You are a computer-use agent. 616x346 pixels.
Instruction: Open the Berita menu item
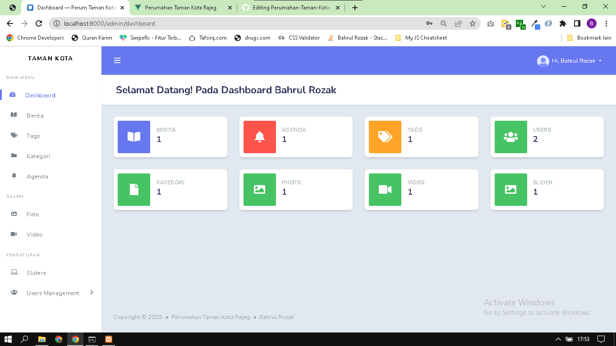35,115
